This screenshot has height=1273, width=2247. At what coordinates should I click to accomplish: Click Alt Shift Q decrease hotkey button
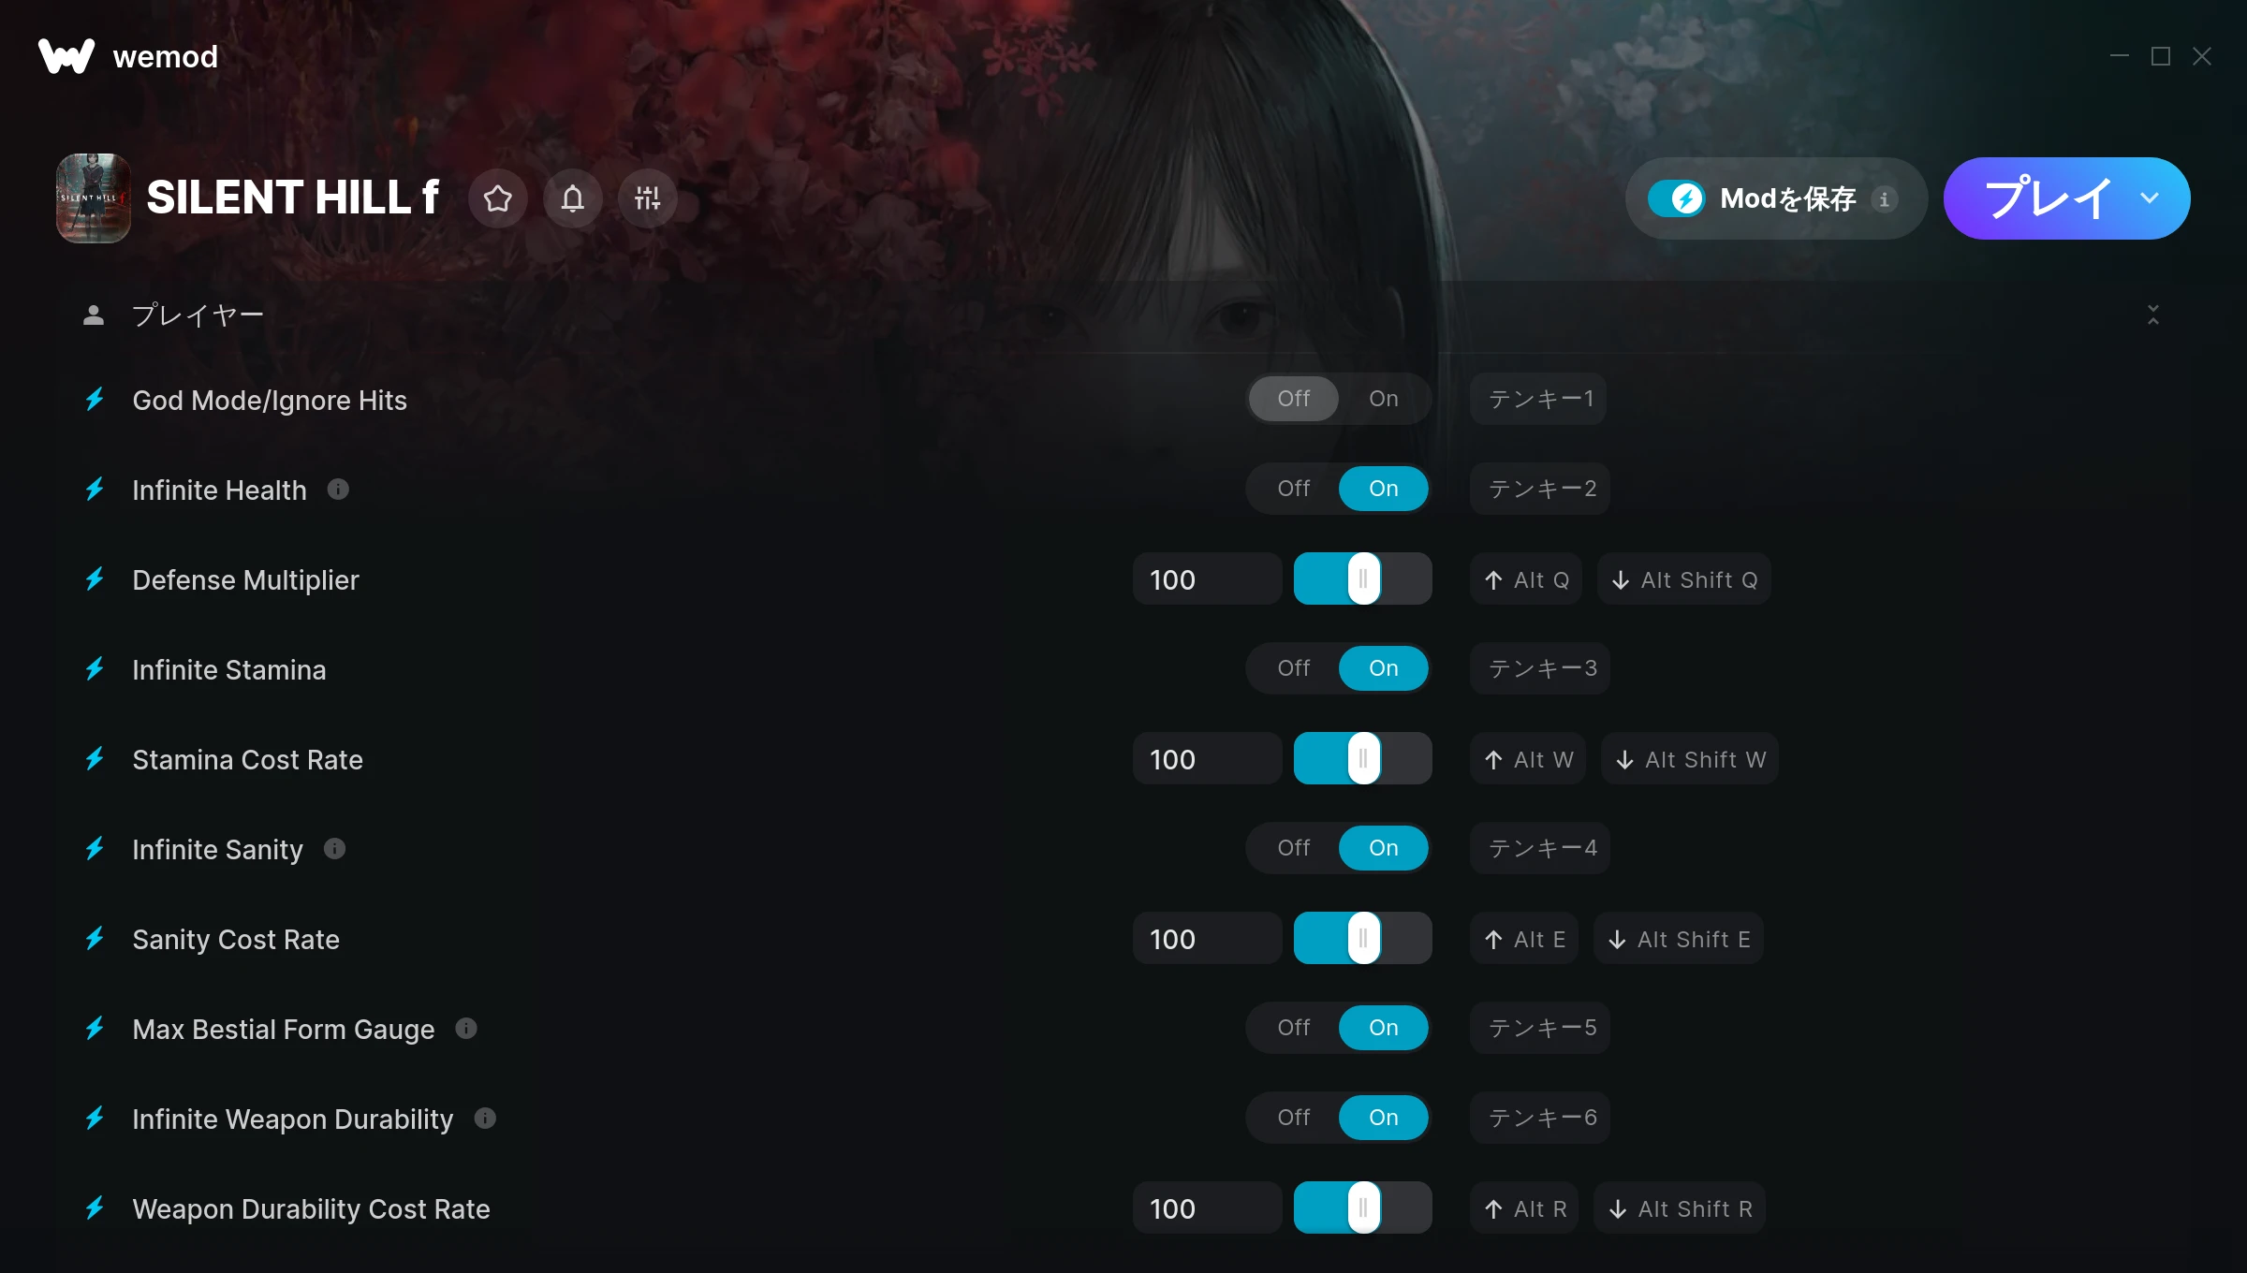[x=1683, y=579]
